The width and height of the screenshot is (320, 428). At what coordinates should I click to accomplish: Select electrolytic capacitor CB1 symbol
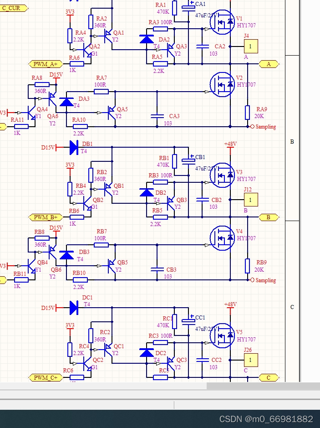(188, 160)
